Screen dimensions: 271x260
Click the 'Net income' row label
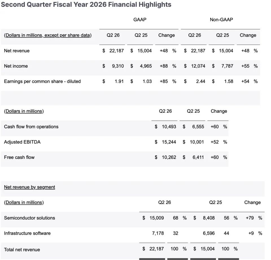click(x=16, y=66)
